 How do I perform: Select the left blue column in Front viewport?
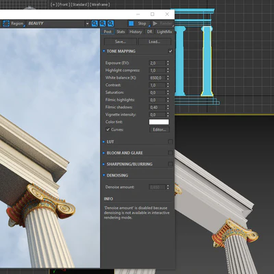click(179, 61)
